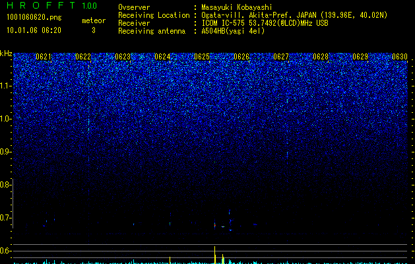Image resolution: width=415 pixels, height=264 pixels.
Task: Click the 0630 time marker
Action: 400,57
